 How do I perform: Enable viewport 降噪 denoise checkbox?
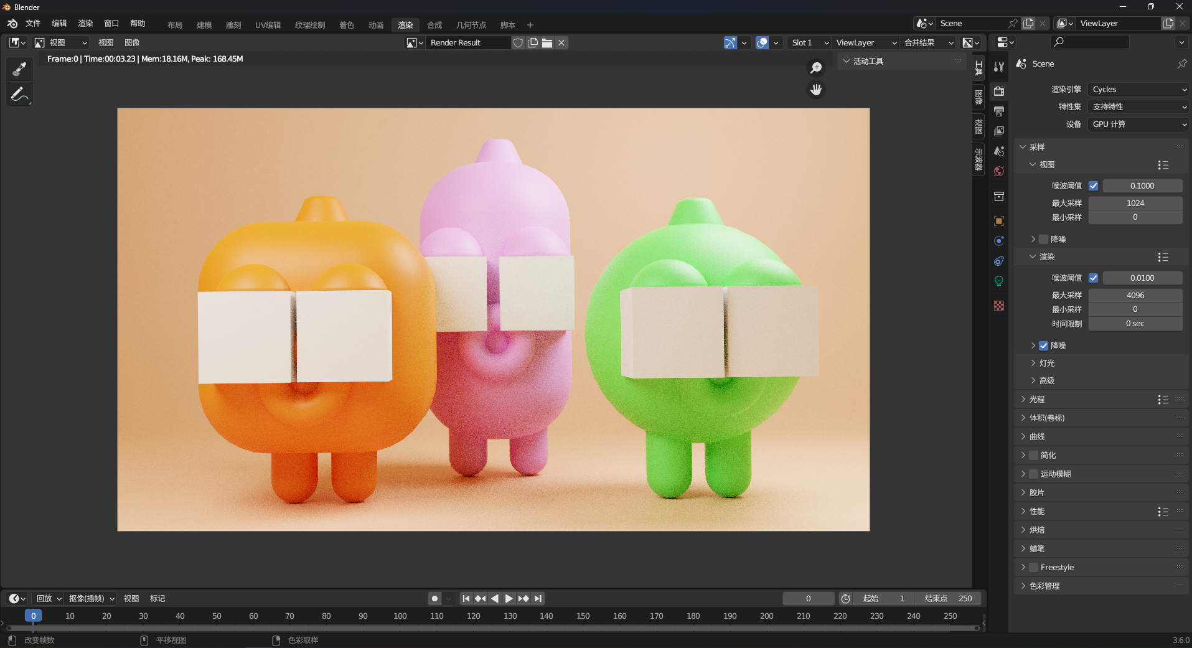point(1044,240)
